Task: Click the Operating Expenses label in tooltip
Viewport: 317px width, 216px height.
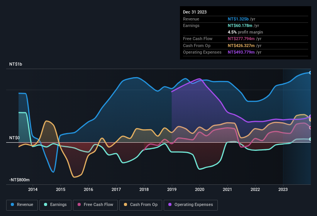Action: click(x=202, y=52)
